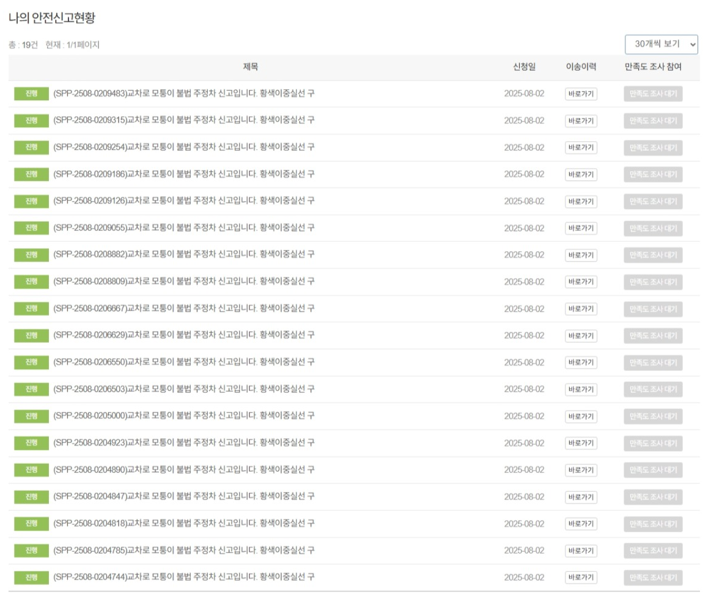703x597 pixels.
Task: Open report title SPP-2508-0209315
Action: point(183,120)
